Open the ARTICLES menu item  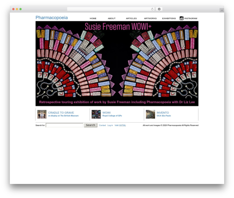(x=131, y=18)
